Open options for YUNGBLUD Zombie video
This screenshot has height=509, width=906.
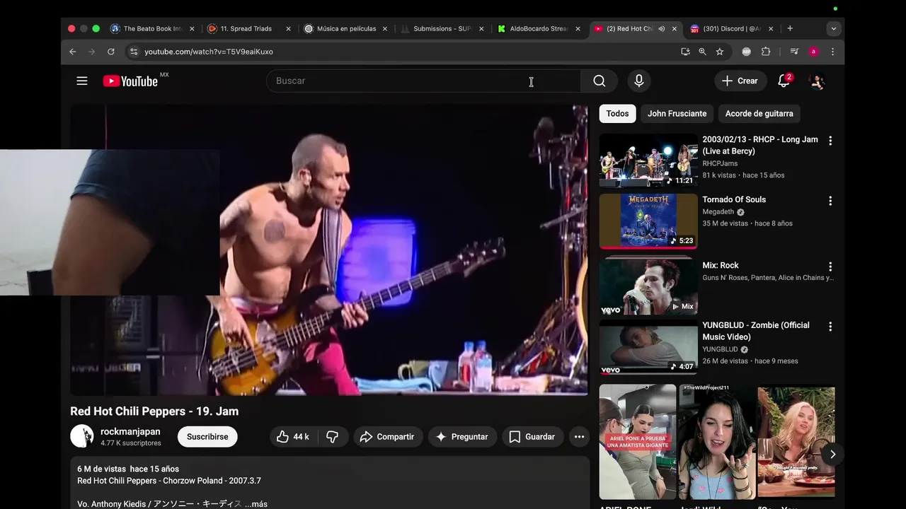(830, 327)
